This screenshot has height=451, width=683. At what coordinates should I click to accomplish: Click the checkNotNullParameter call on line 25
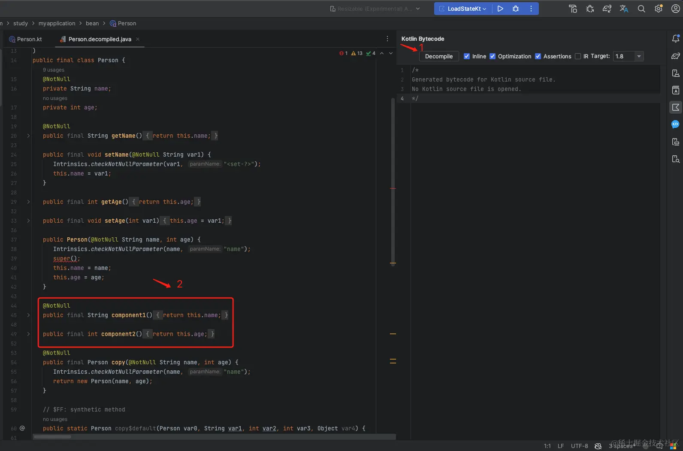coord(127,164)
